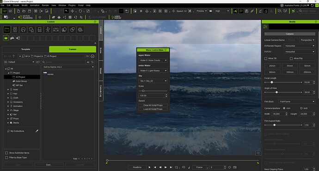
Task: Open the under Water dropdown Light Waves
Action: coord(153,71)
